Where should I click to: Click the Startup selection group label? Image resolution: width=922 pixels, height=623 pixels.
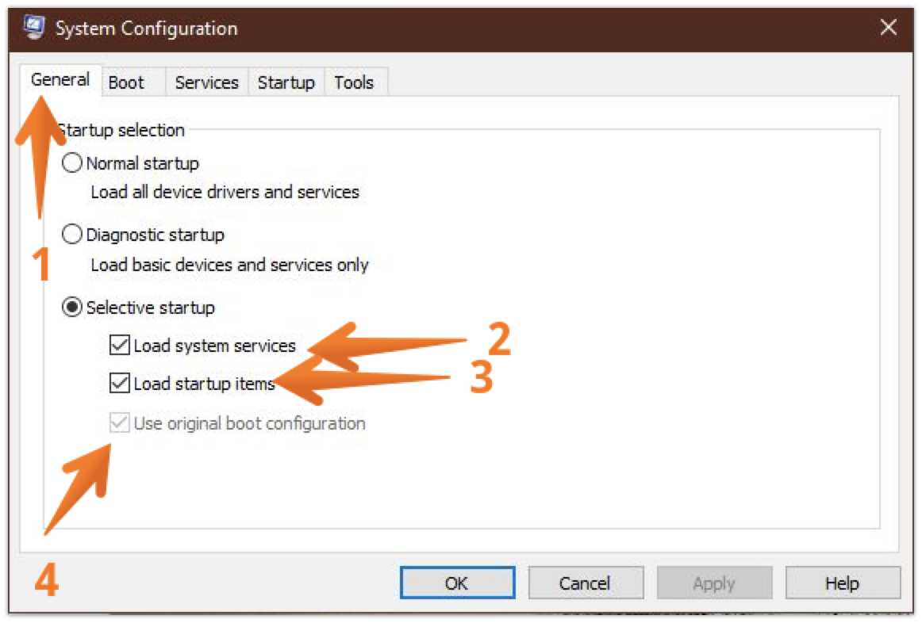(x=122, y=130)
